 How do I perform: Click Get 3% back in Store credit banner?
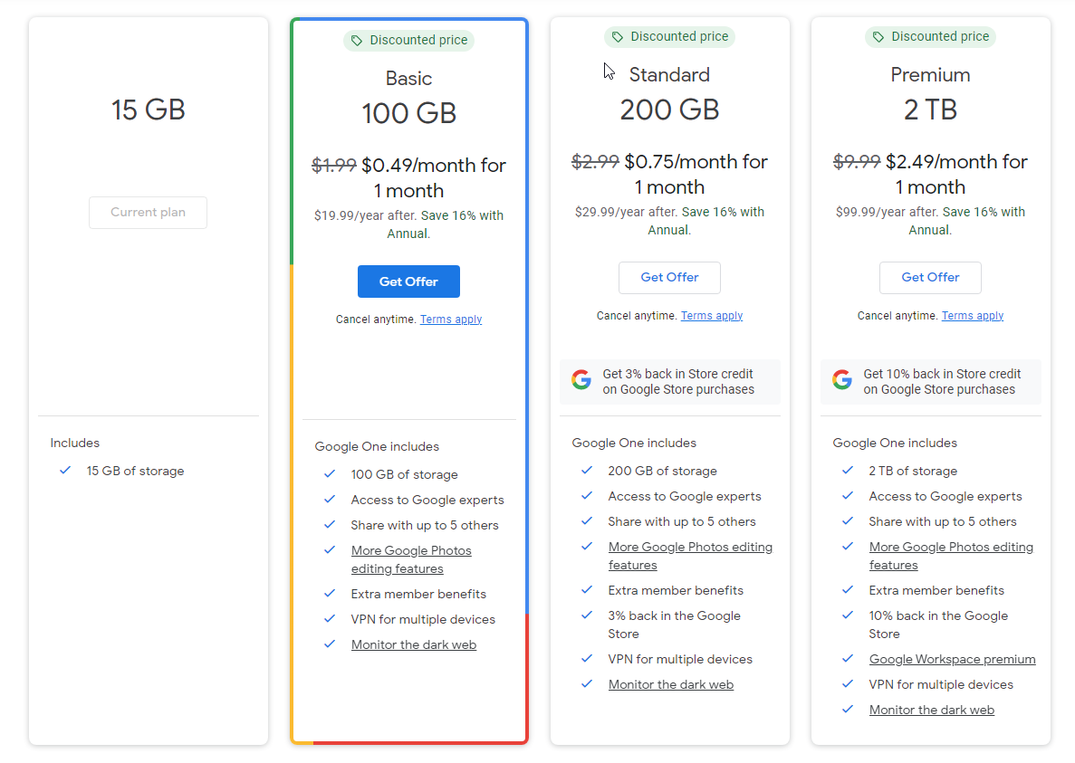pos(670,382)
